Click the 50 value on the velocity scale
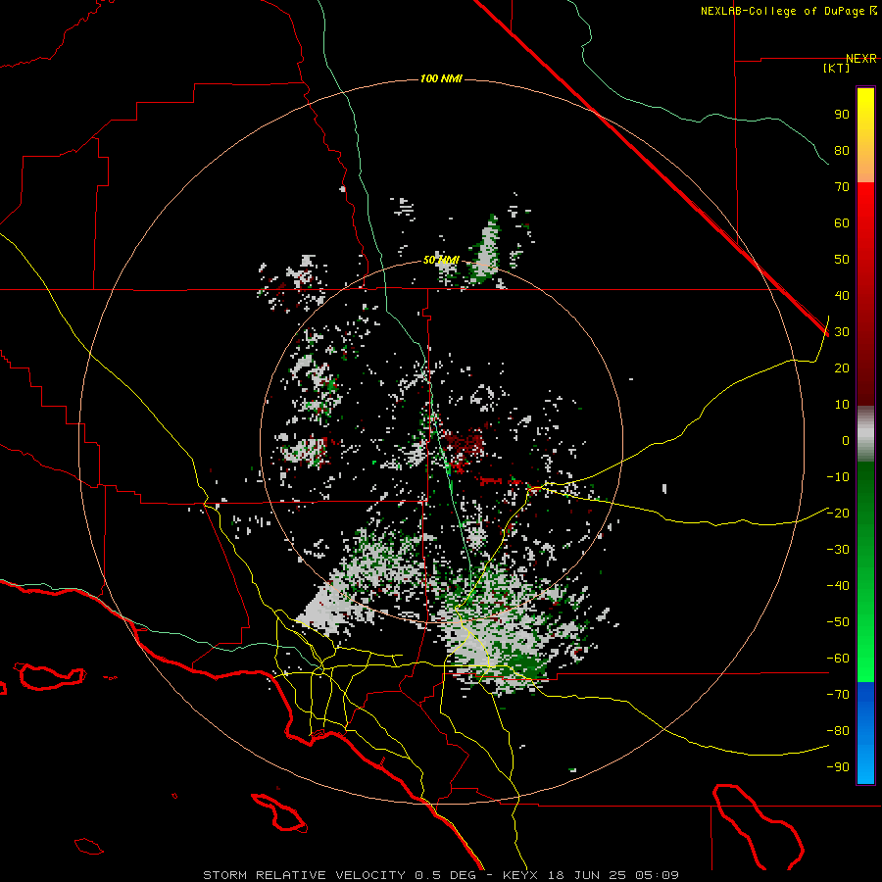 pos(842,260)
